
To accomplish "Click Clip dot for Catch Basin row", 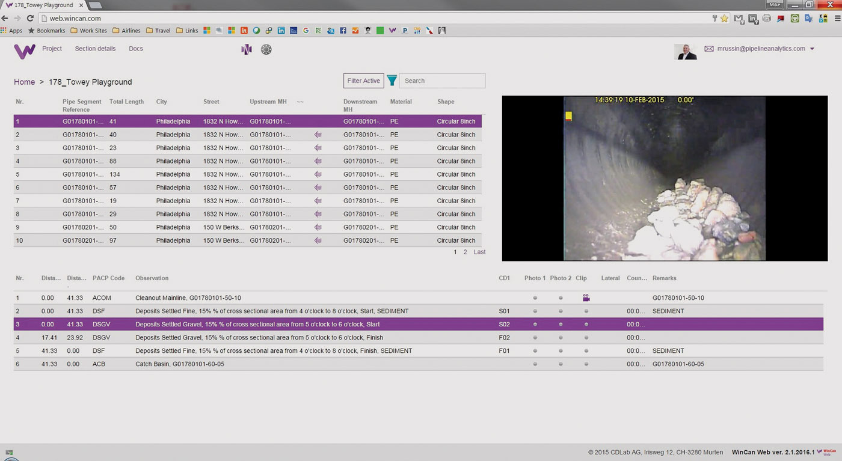I will tap(586, 364).
